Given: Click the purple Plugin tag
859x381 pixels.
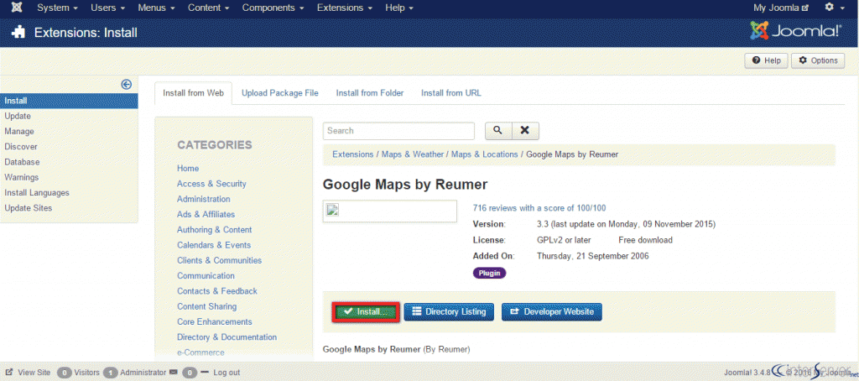Looking at the screenshot, I should pos(489,273).
